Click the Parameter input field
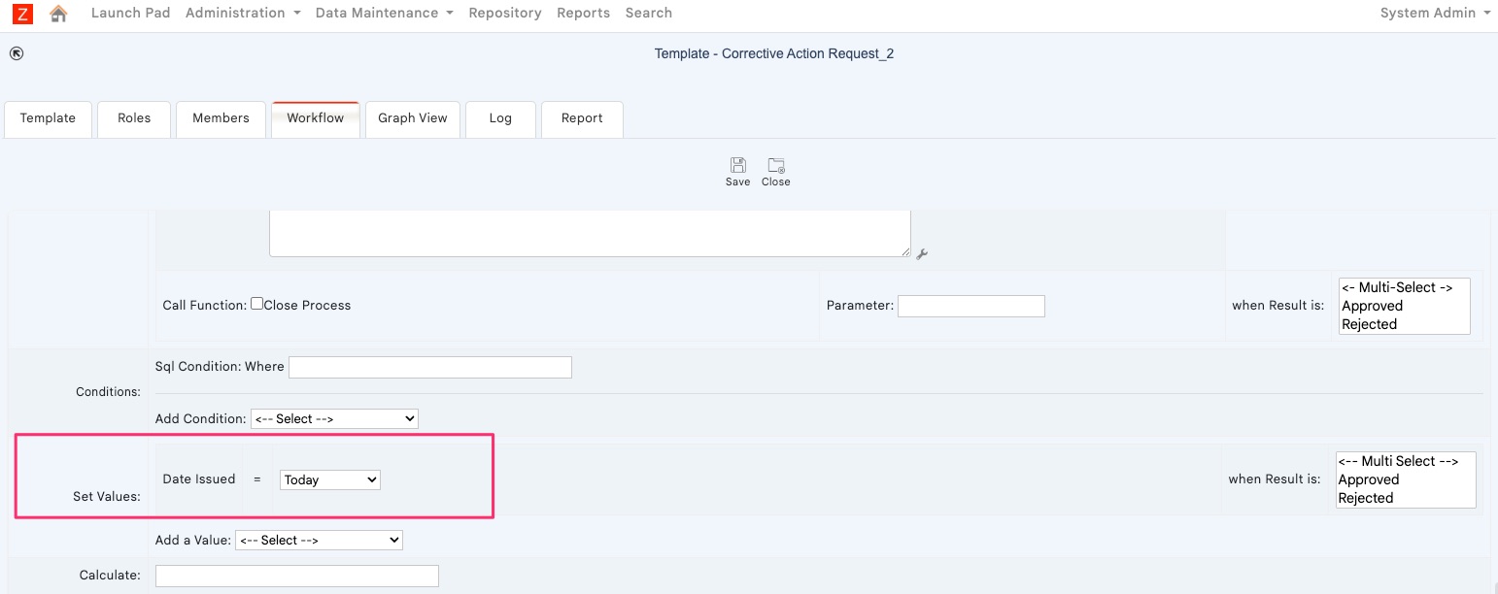The image size is (1498, 594). point(971,306)
